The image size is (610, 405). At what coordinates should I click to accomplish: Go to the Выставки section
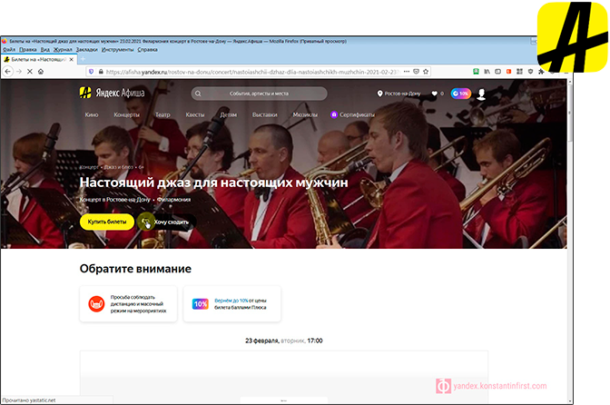(264, 114)
